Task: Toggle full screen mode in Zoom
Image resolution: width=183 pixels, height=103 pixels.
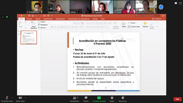Action: (180, 3)
